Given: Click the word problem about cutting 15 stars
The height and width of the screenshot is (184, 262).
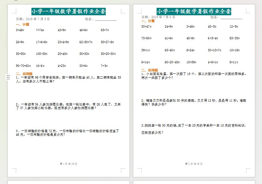Looking at the screenshot, I should tap(194, 76).
